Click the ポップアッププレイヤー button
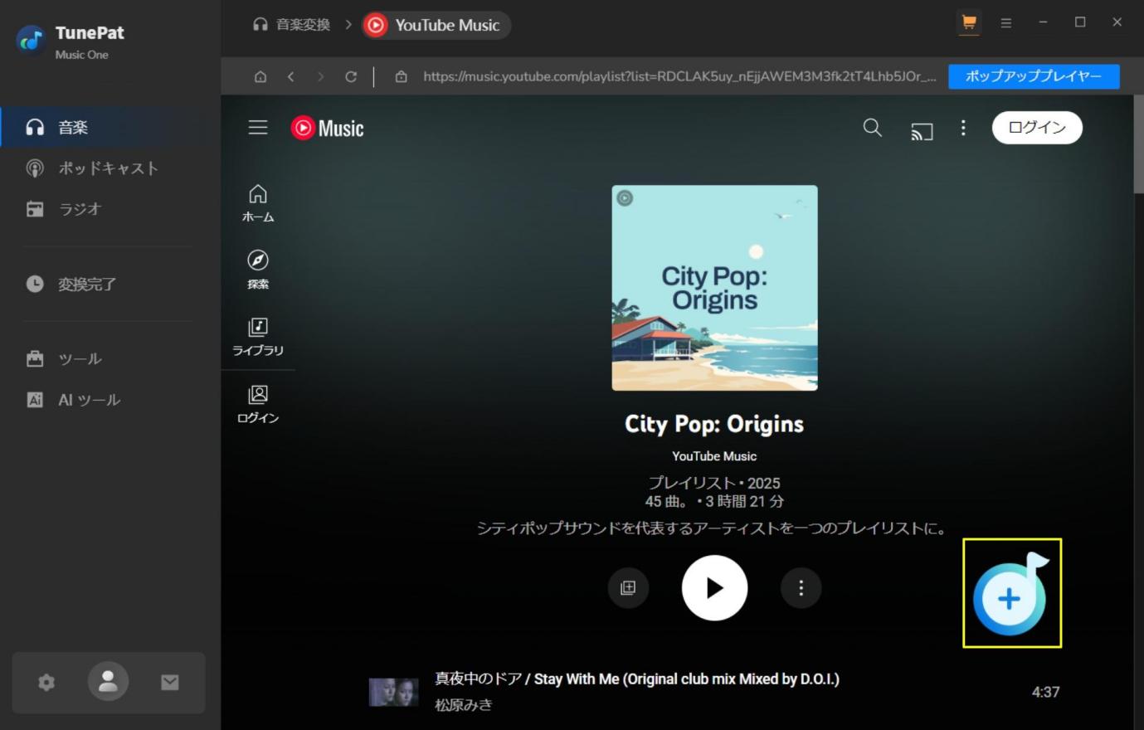Viewport: 1144px width, 730px height. pos(1034,76)
